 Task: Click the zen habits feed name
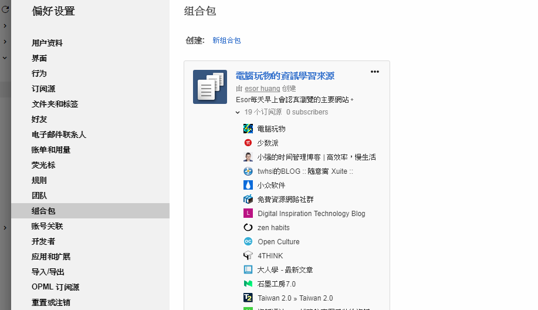point(273,228)
